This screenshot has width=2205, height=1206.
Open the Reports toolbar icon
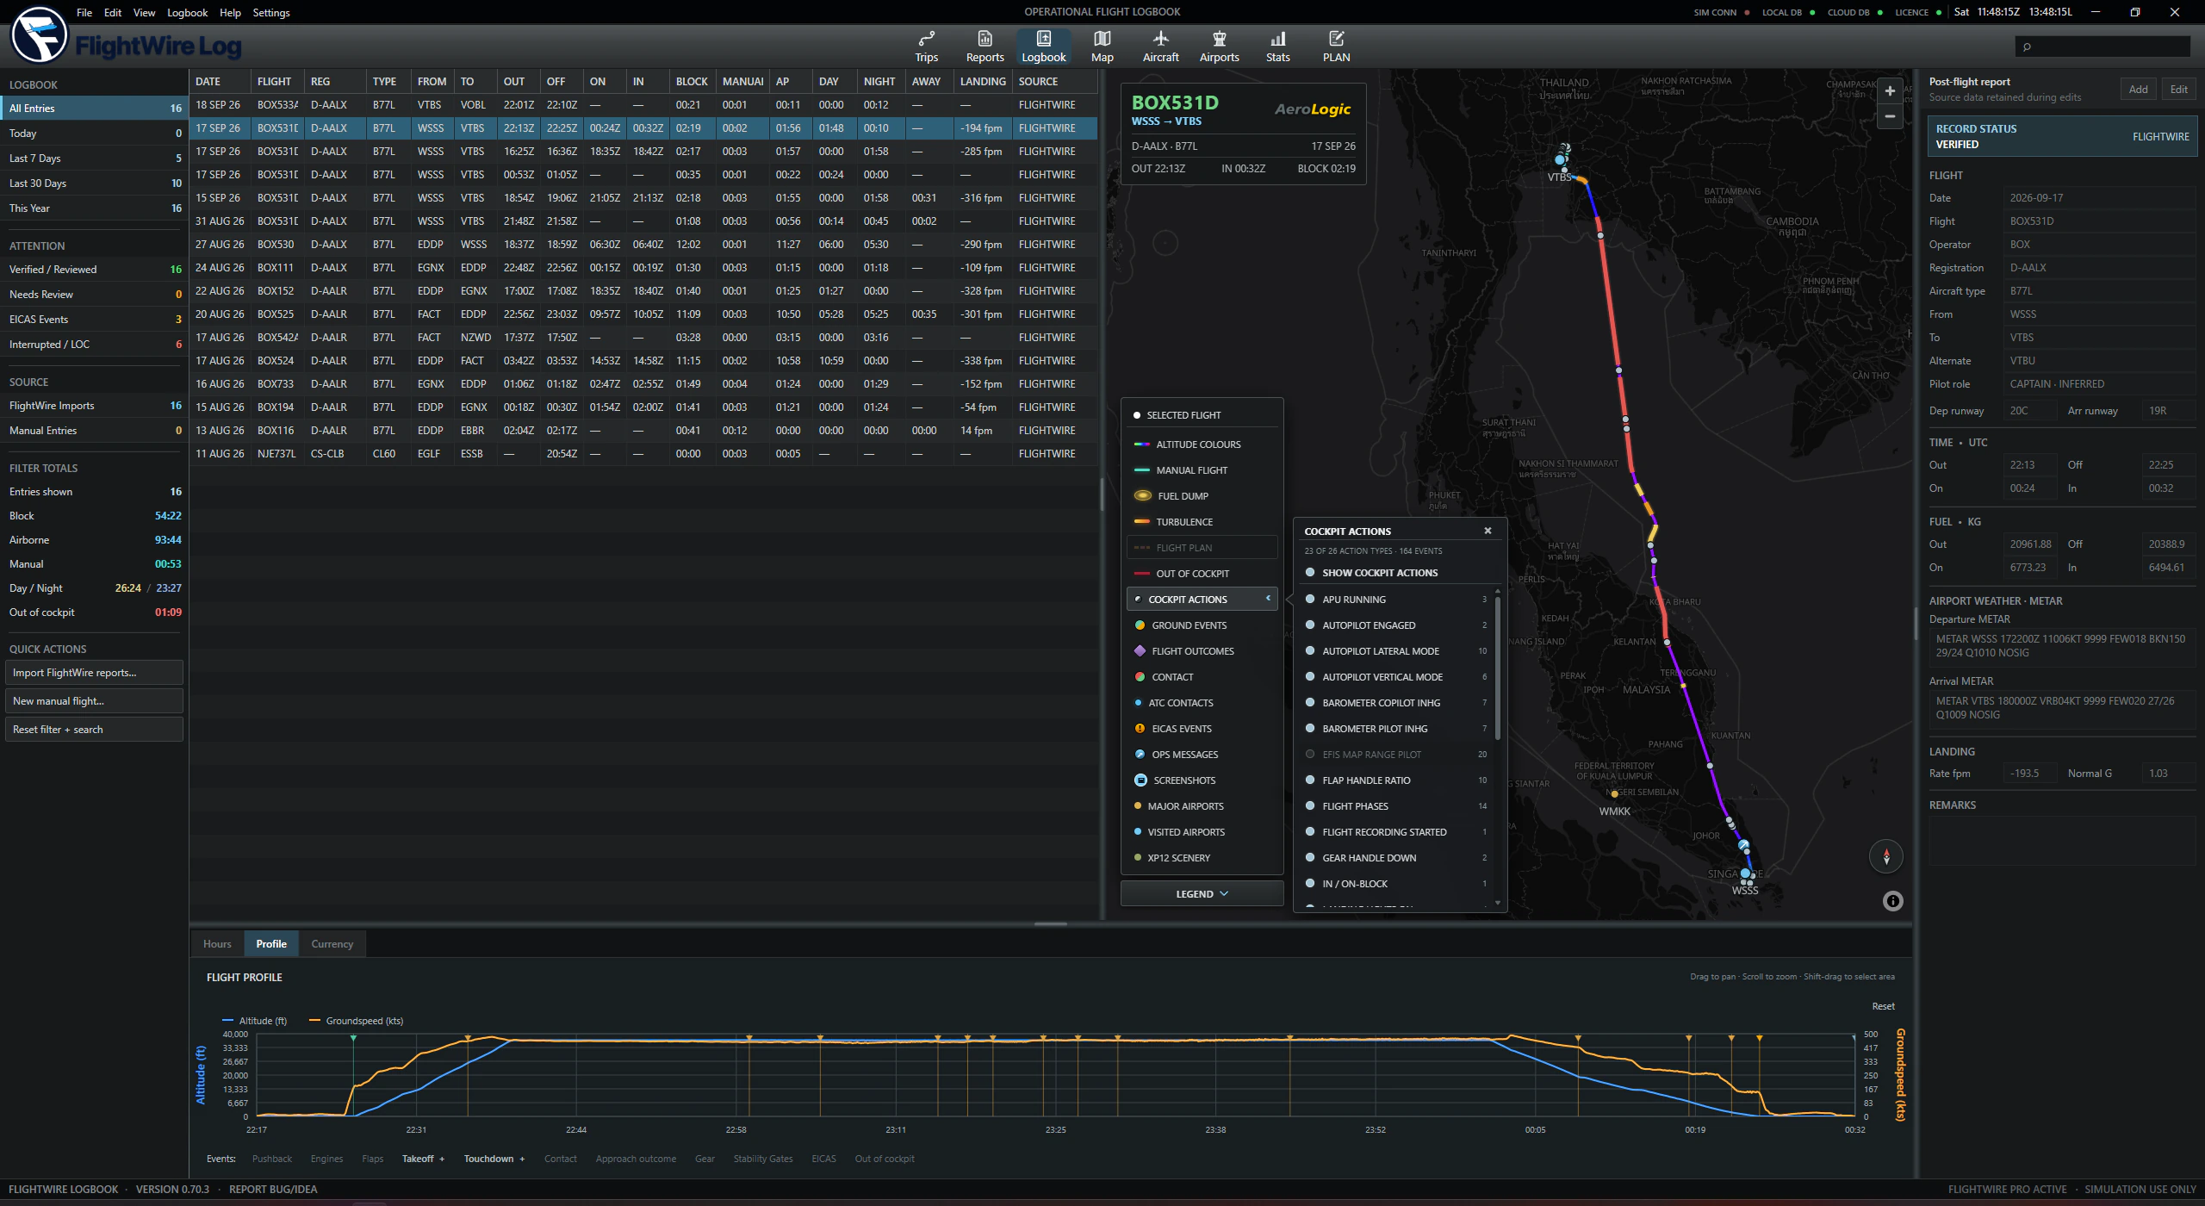coord(984,47)
